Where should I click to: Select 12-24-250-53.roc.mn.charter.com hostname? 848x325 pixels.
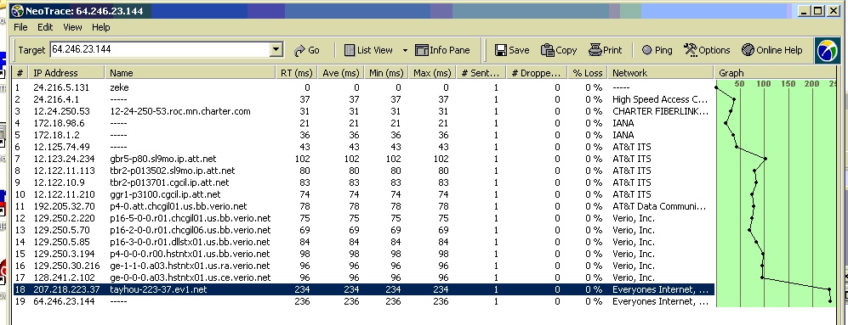point(180,111)
